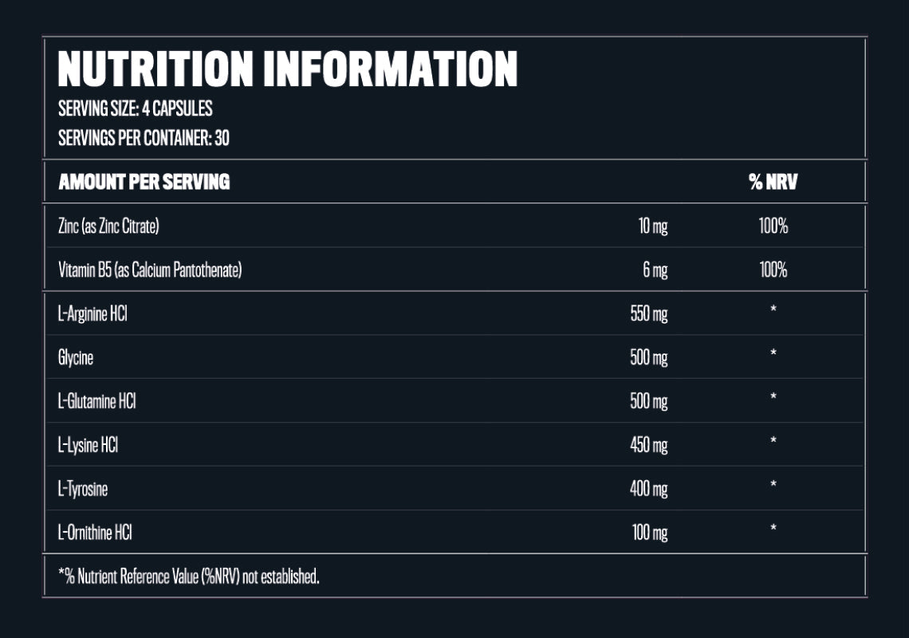Click the 6 mg Vitamin B5 amount
Image resolution: width=909 pixels, height=638 pixels.
tap(655, 270)
